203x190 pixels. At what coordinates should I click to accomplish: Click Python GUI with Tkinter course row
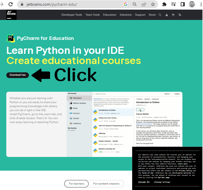click(x=113, y=120)
